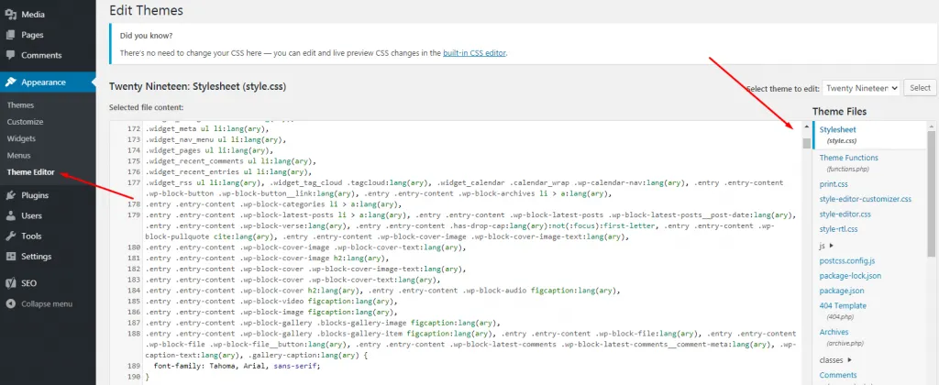Click the Comments speech bubble icon
Image resolution: width=939 pixels, height=385 pixels.
(x=11, y=55)
